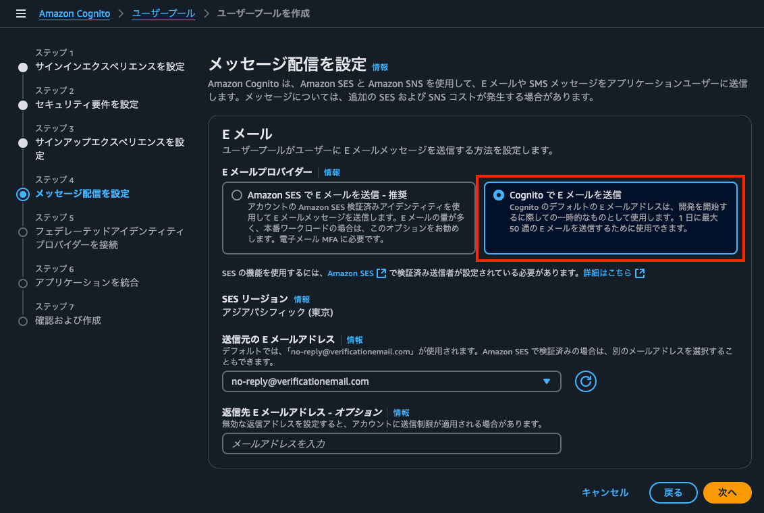Click external link icon next to Amazon SES
764x513 pixels.
coord(381,273)
